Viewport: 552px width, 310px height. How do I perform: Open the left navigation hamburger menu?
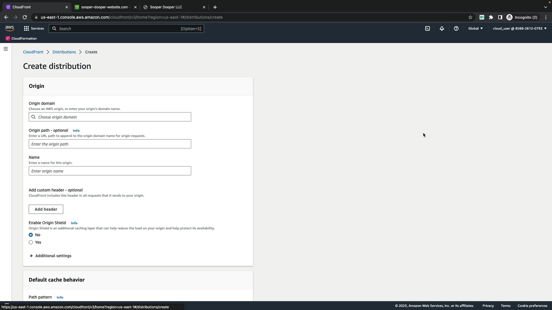[x=6, y=49]
